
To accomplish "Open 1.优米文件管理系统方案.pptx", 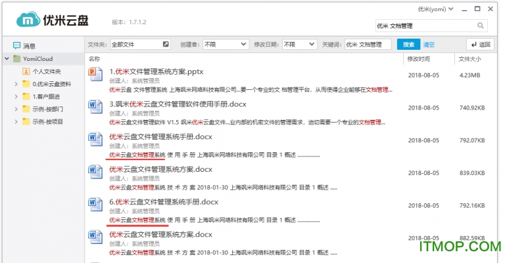I will 156,71.
